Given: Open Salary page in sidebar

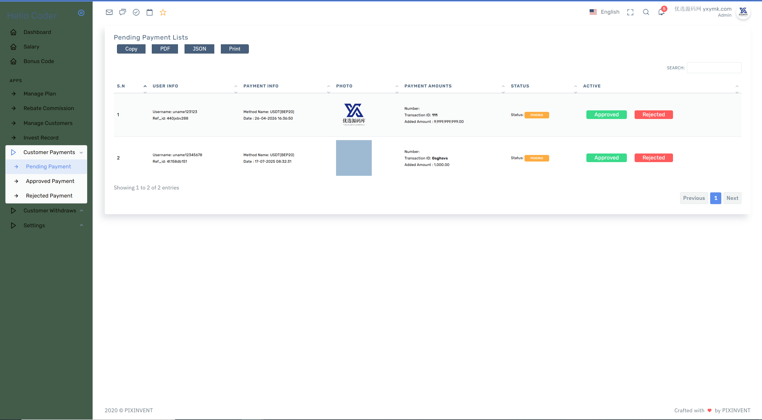Looking at the screenshot, I should click(46, 47).
